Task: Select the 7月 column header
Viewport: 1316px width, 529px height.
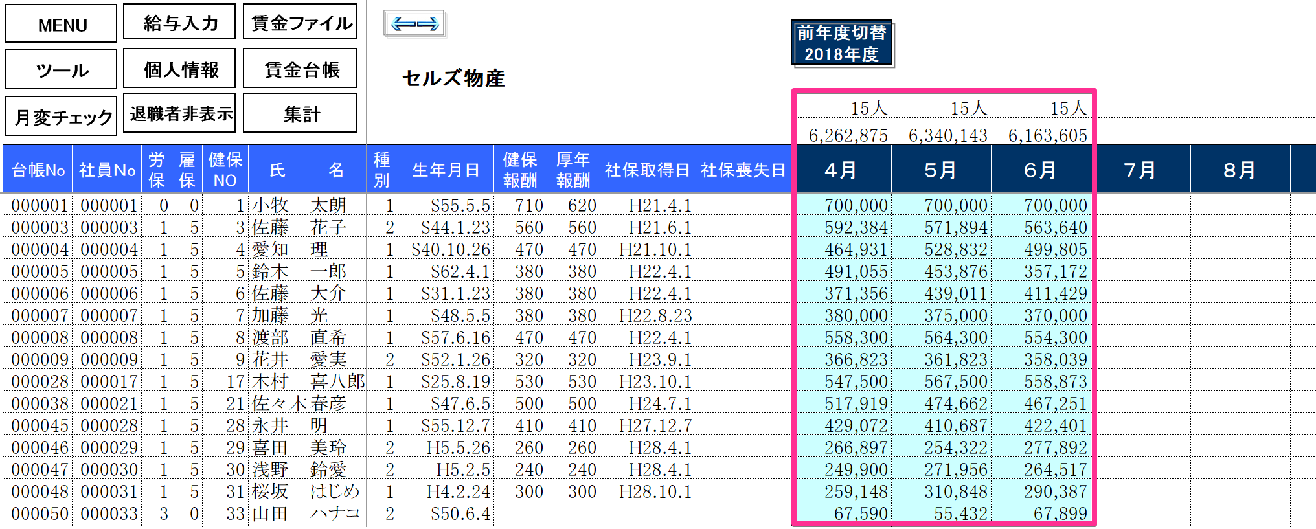Action: tap(1140, 170)
